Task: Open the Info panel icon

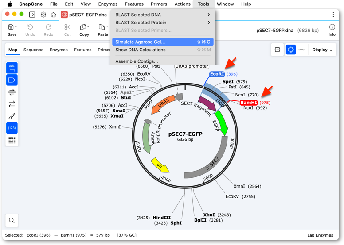Action: pos(332,27)
